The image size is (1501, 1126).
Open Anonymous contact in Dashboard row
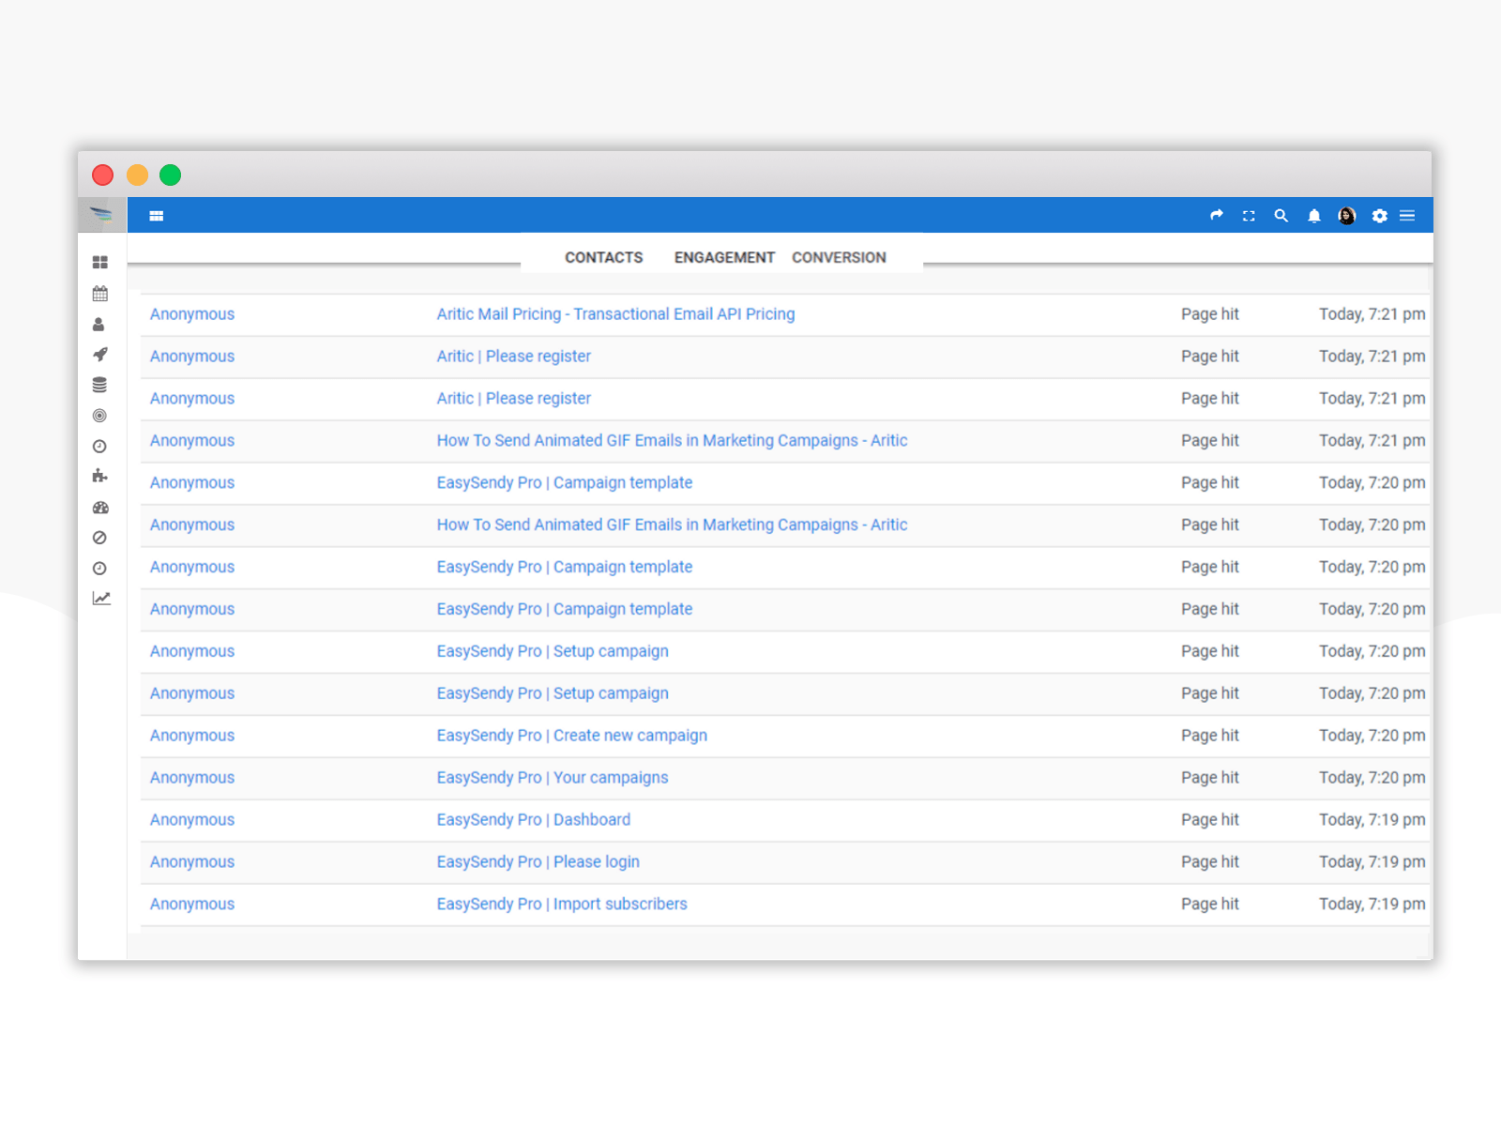[192, 820]
